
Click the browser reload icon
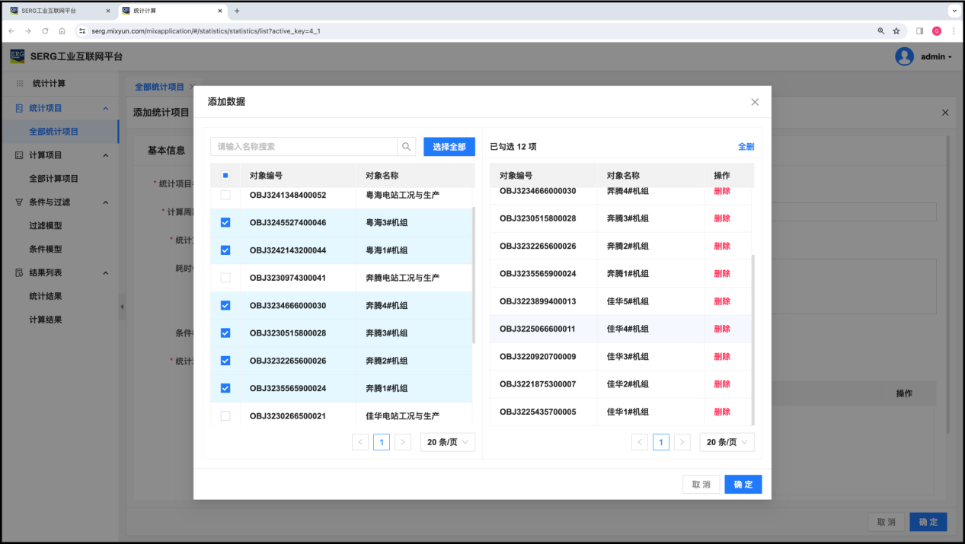point(45,31)
